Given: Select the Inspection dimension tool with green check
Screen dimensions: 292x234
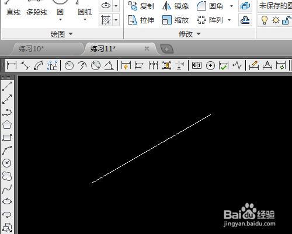Looking at the screenshot, I should (x=224, y=65).
